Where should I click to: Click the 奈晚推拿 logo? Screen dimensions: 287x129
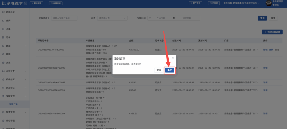pos(14,3)
